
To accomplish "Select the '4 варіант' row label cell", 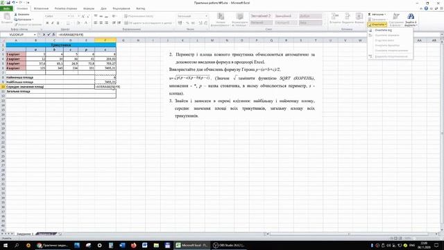I will pos(16,68).
